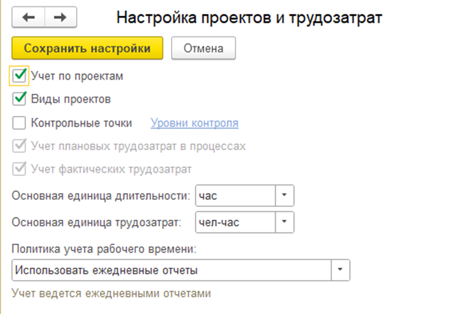
Task: Click the forward arrow navigation icon
Action: 60,18
